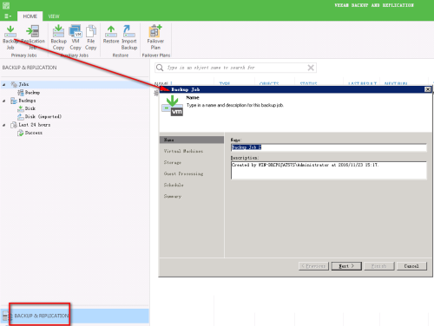Cancel the Backup Job wizard
The width and height of the screenshot is (434, 326).
pyautogui.click(x=411, y=266)
